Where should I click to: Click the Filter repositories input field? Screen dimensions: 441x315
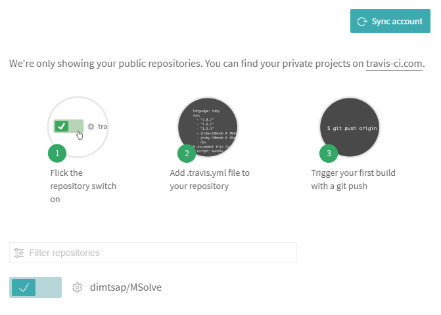pyautogui.click(x=158, y=253)
